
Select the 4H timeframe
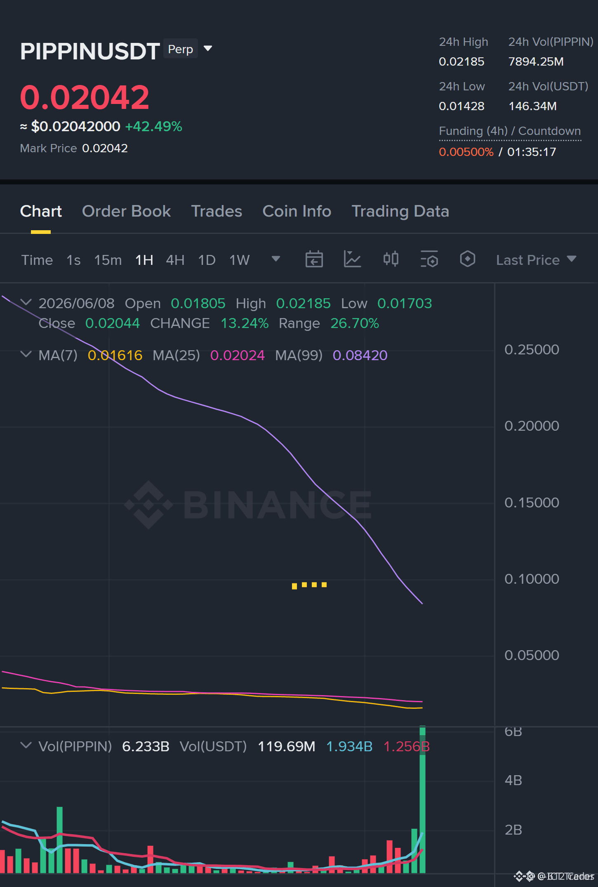pyautogui.click(x=175, y=260)
